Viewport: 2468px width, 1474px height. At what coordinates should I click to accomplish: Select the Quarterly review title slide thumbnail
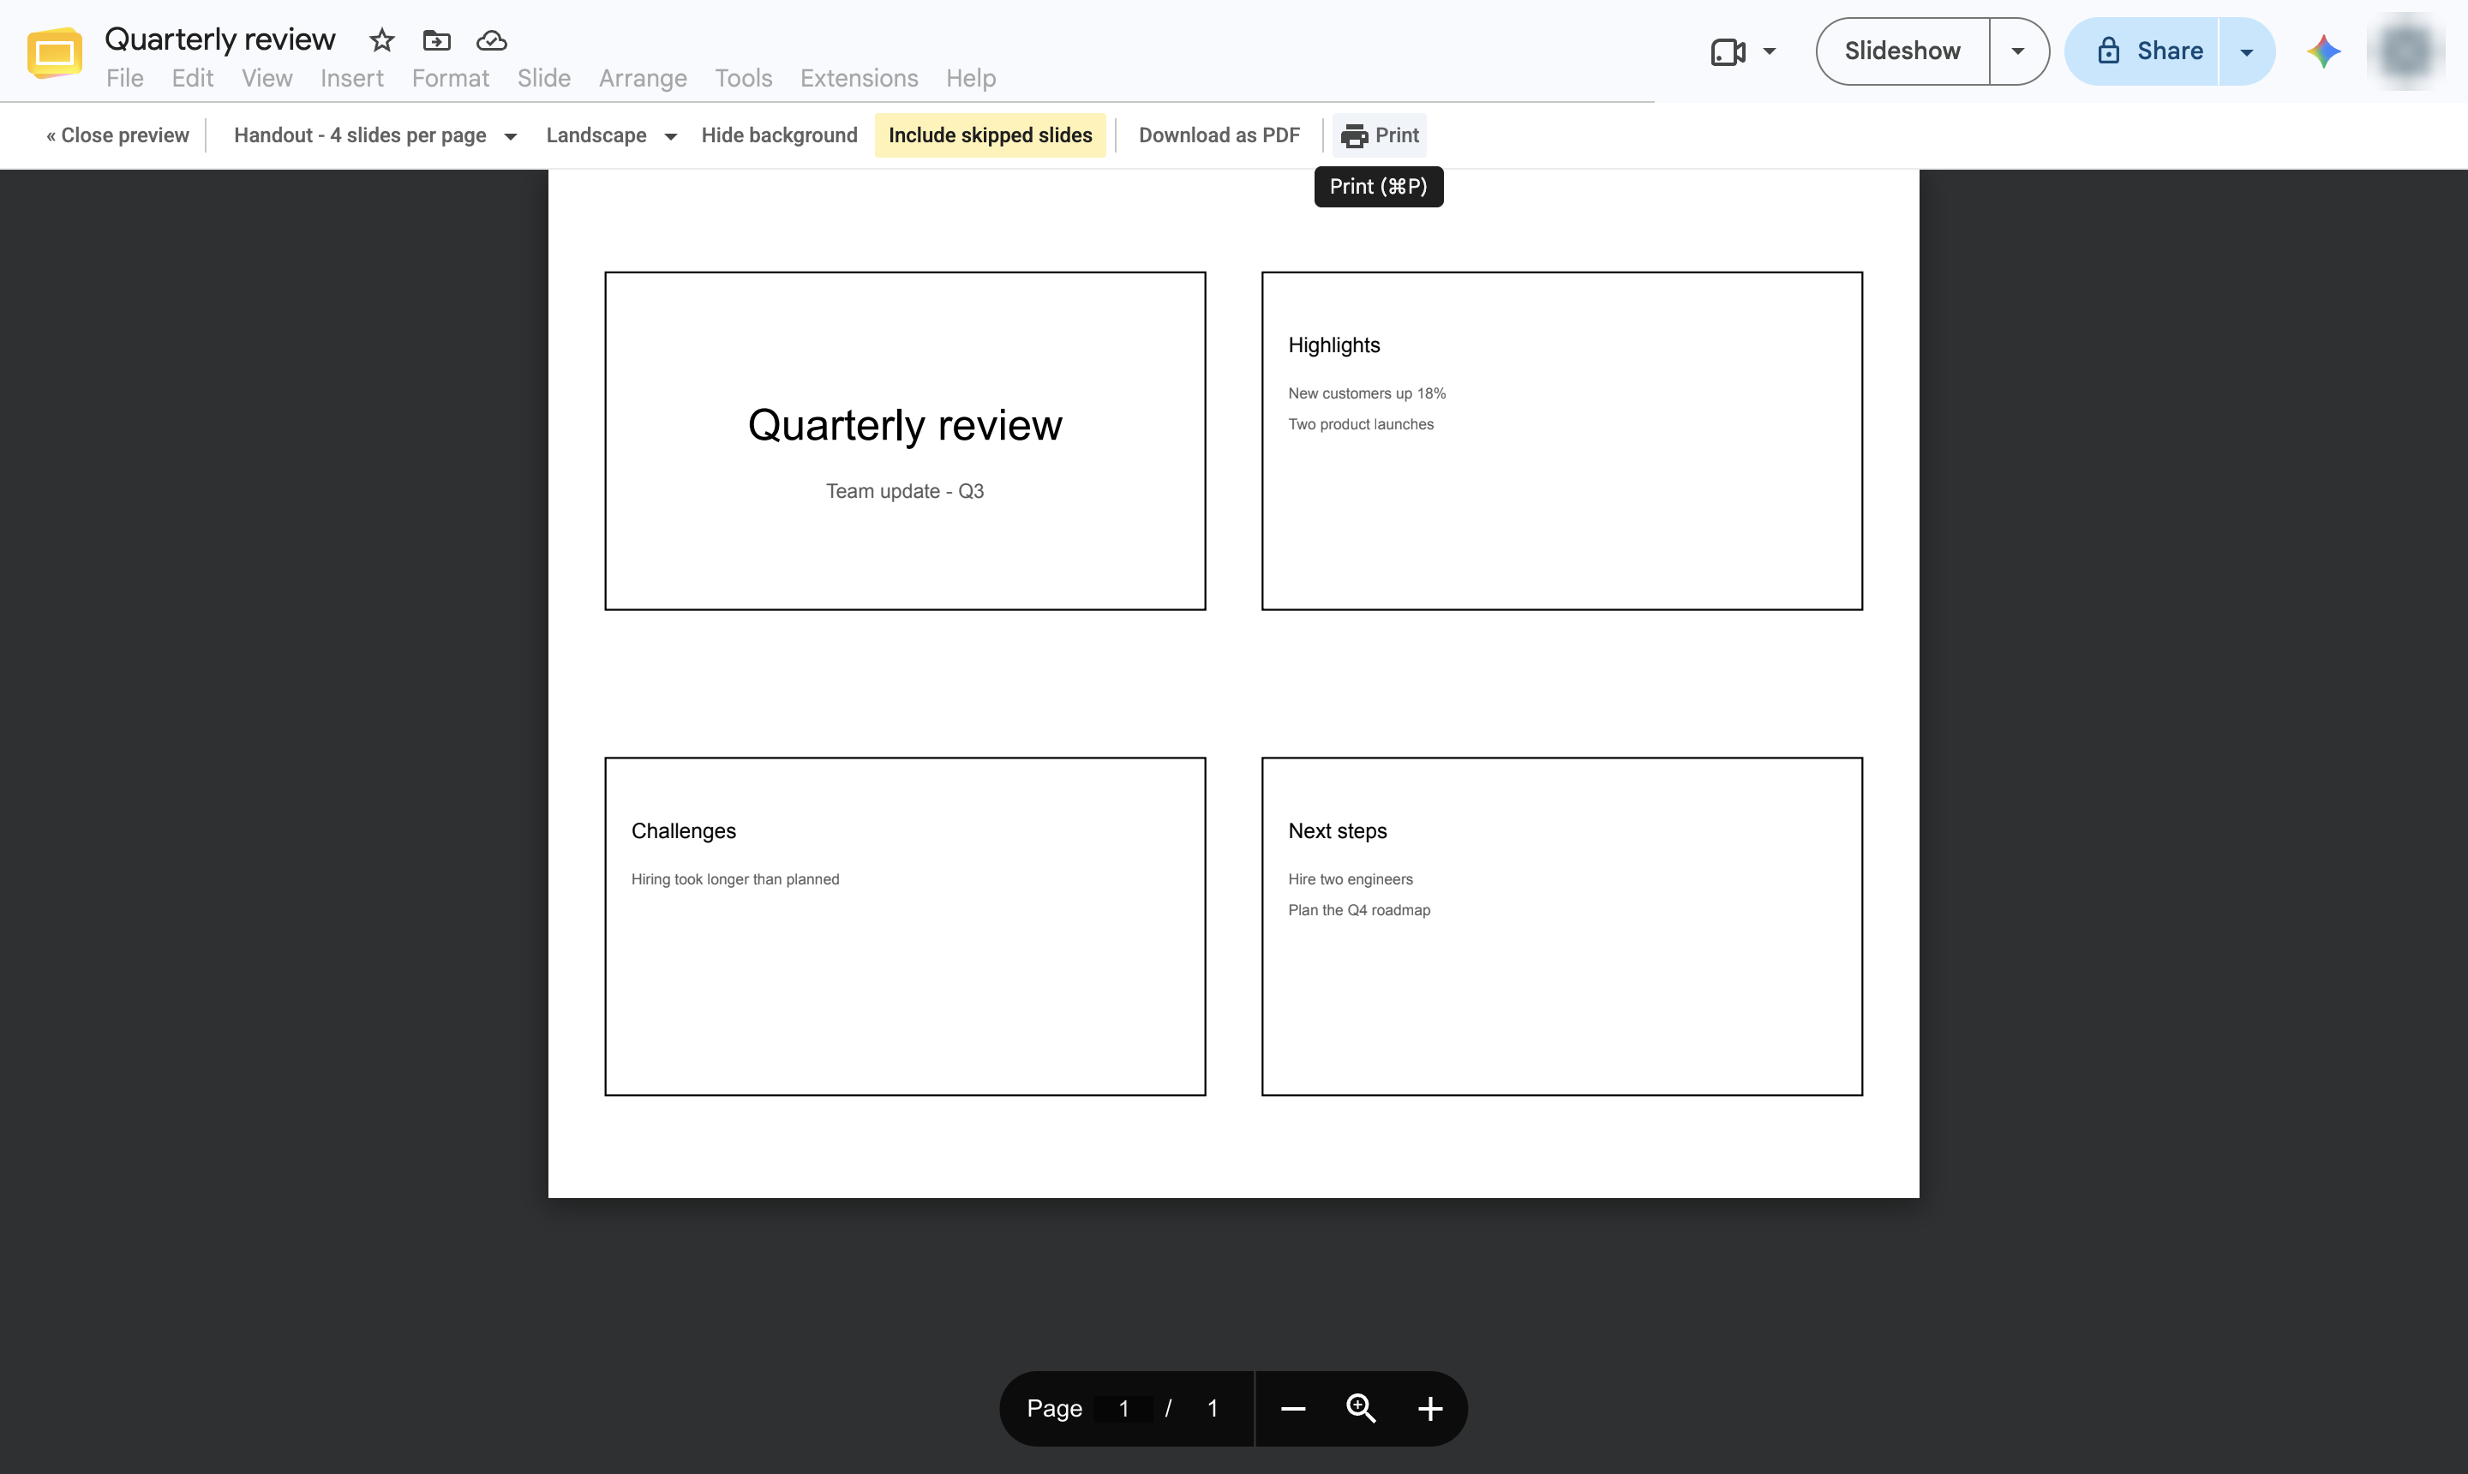pos(905,441)
